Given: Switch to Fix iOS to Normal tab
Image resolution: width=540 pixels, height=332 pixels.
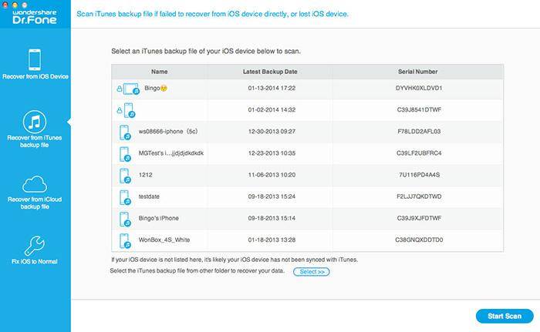Looking at the screenshot, I should tap(35, 262).
